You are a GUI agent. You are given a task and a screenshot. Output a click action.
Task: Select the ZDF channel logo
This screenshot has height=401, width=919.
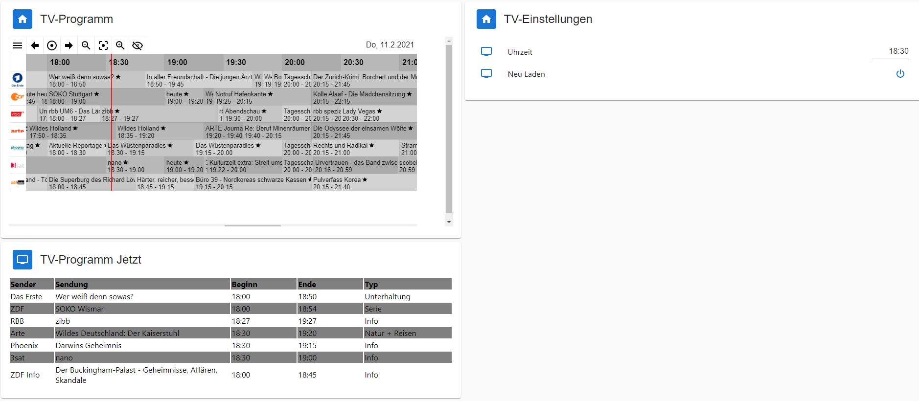pyautogui.click(x=18, y=97)
